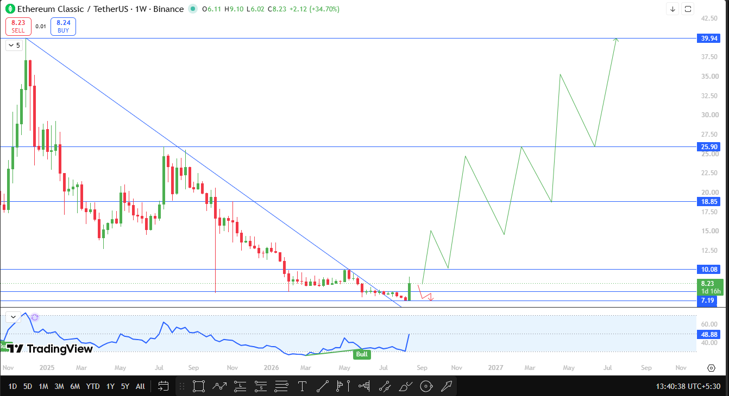Select the anchored volume profile tool

tap(343, 386)
